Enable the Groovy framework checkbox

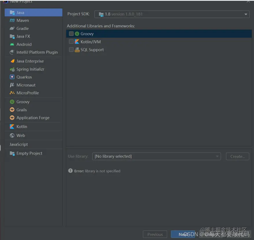71,34
